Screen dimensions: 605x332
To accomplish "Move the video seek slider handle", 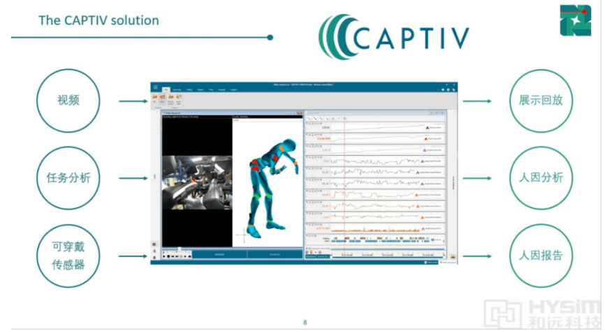I will [x=180, y=249].
